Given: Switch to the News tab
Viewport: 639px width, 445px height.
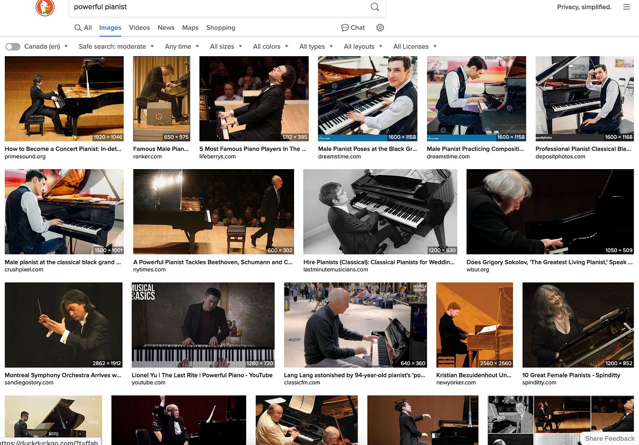Looking at the screenshot, I should click(x=166, y=28).
